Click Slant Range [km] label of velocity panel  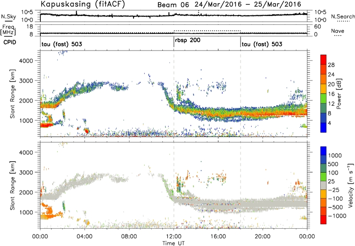tap(12, 185)
